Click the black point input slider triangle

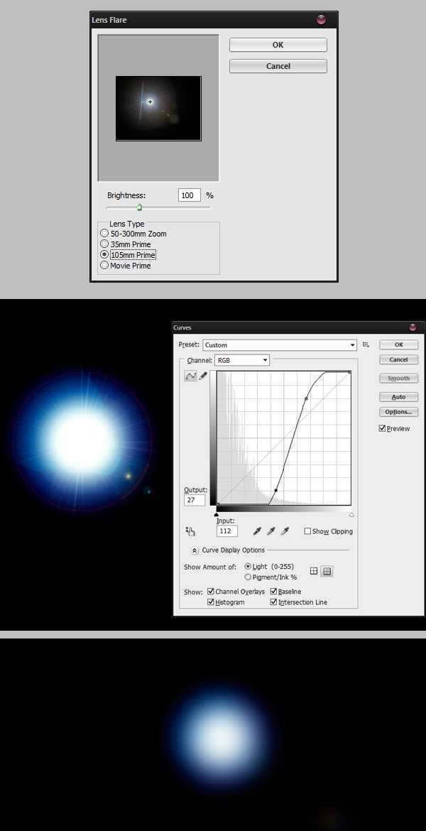[216, 514]
